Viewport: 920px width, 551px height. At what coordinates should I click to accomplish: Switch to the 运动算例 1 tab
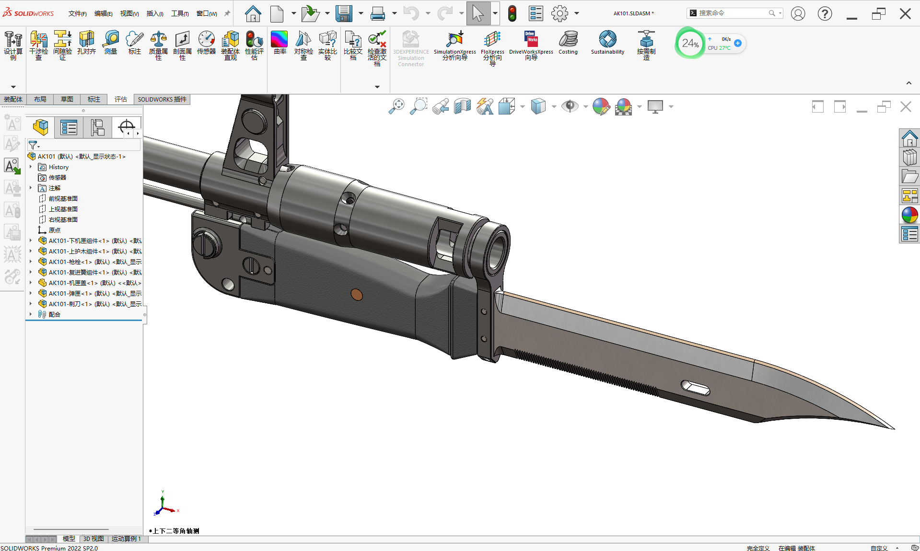[x=127, y=539]
